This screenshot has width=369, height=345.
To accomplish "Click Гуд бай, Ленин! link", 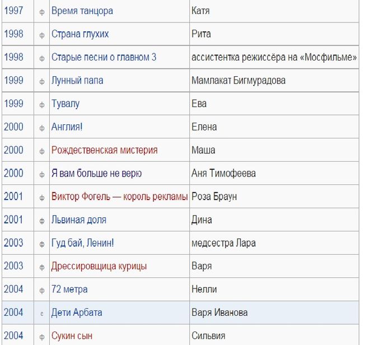I will pyautogui.click(x=83, y=243).
